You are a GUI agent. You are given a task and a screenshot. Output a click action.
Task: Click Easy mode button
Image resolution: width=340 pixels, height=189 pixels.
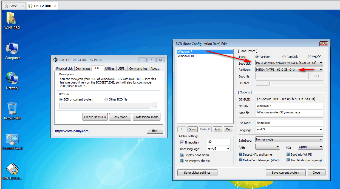coord(120,117)
